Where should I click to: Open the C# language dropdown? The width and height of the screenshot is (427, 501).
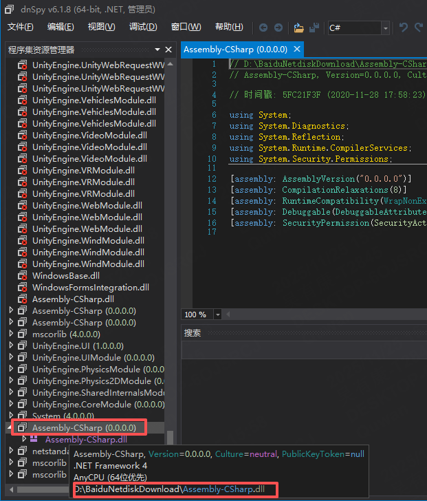point(385,28)
